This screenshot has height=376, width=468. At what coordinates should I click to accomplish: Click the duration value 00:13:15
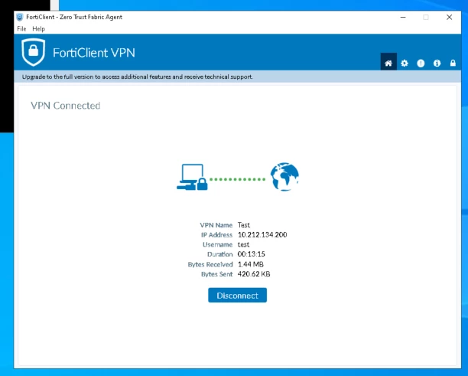[x=252, y=254]
